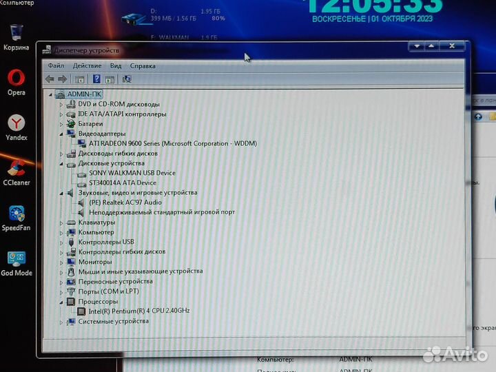Screen dimensions: 496x372
Task: Expand the Системные устройства node arrow
Action: click(61, 322)
